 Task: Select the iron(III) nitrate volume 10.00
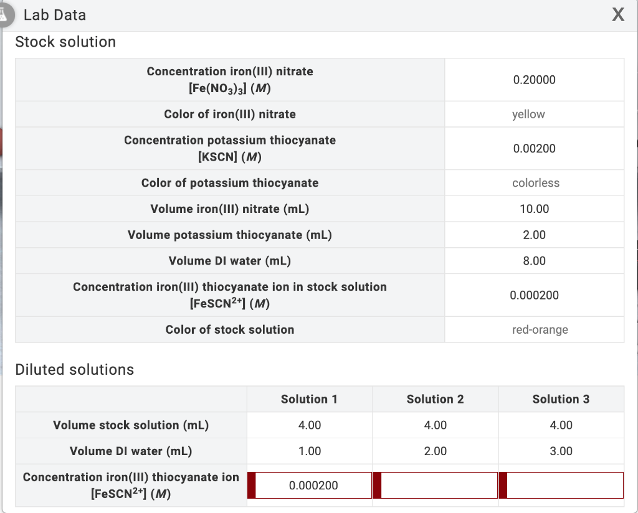(534, 209)
